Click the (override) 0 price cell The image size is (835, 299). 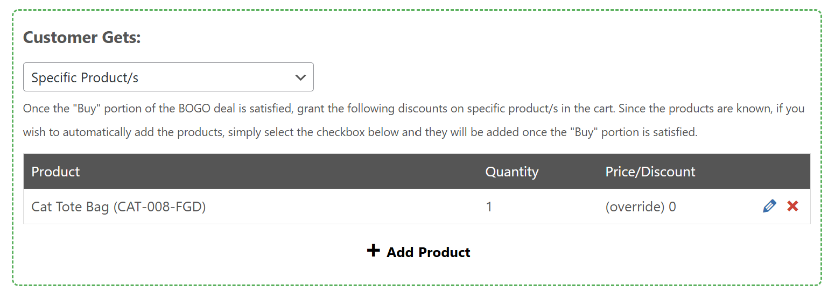(x=641, y=207)
